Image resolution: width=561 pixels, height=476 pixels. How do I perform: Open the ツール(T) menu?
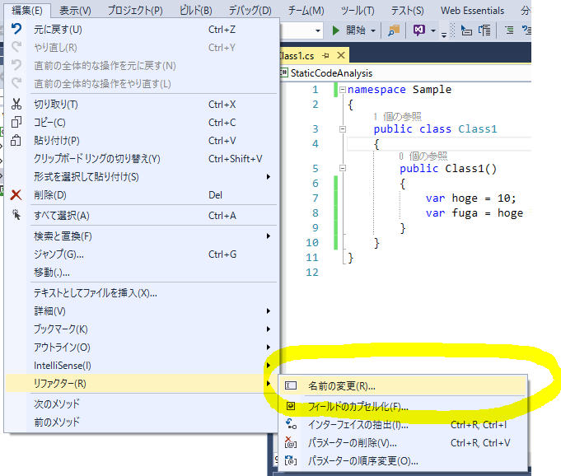click(x=358, y=11)
